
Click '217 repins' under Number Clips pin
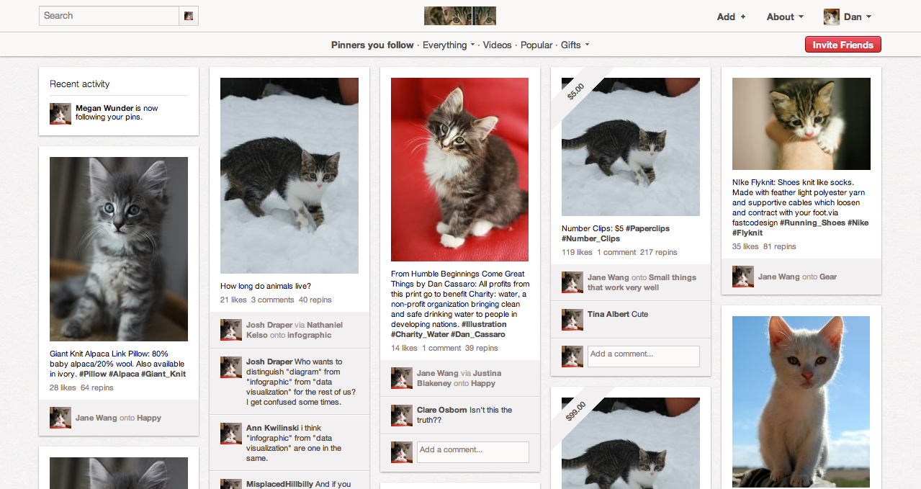pos(659,252)
